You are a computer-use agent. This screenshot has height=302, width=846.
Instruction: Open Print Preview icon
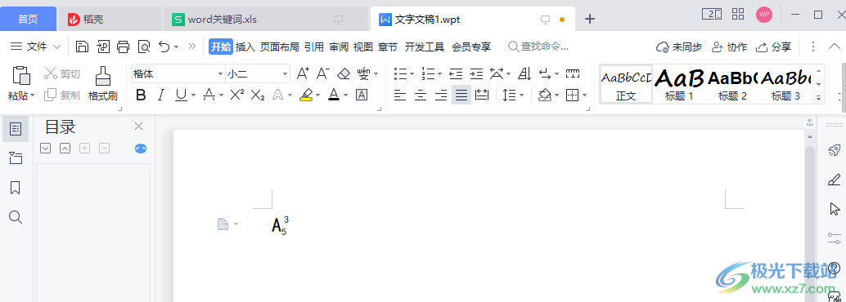coord(143,47)
